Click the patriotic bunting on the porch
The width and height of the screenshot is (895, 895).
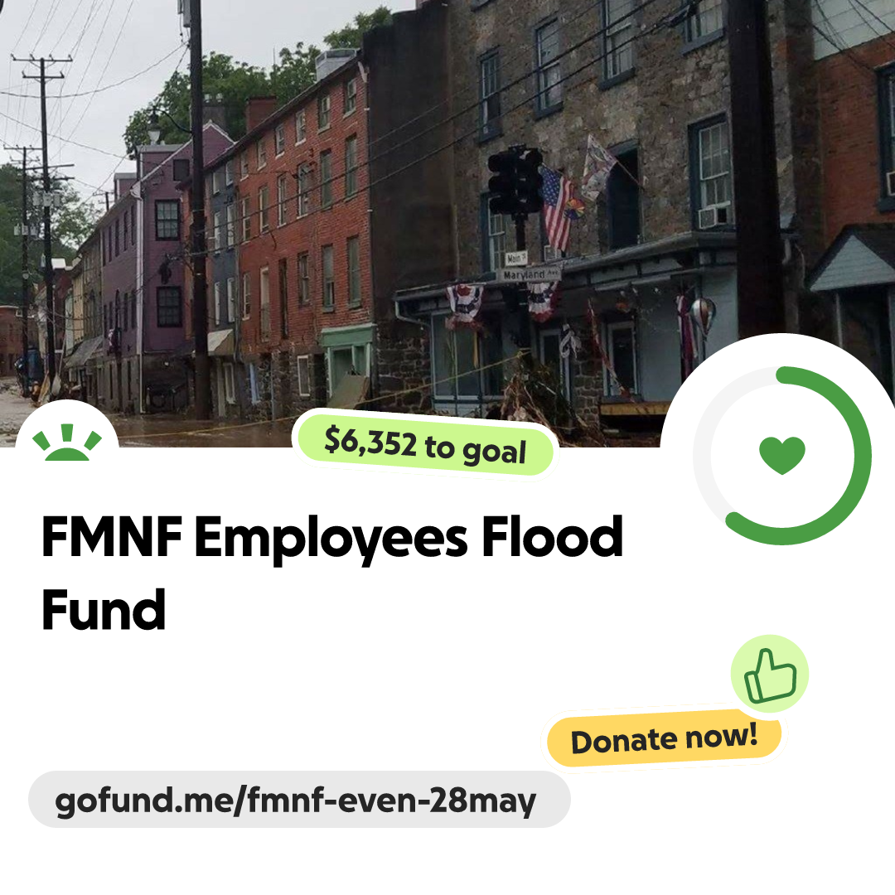[464, 307]
